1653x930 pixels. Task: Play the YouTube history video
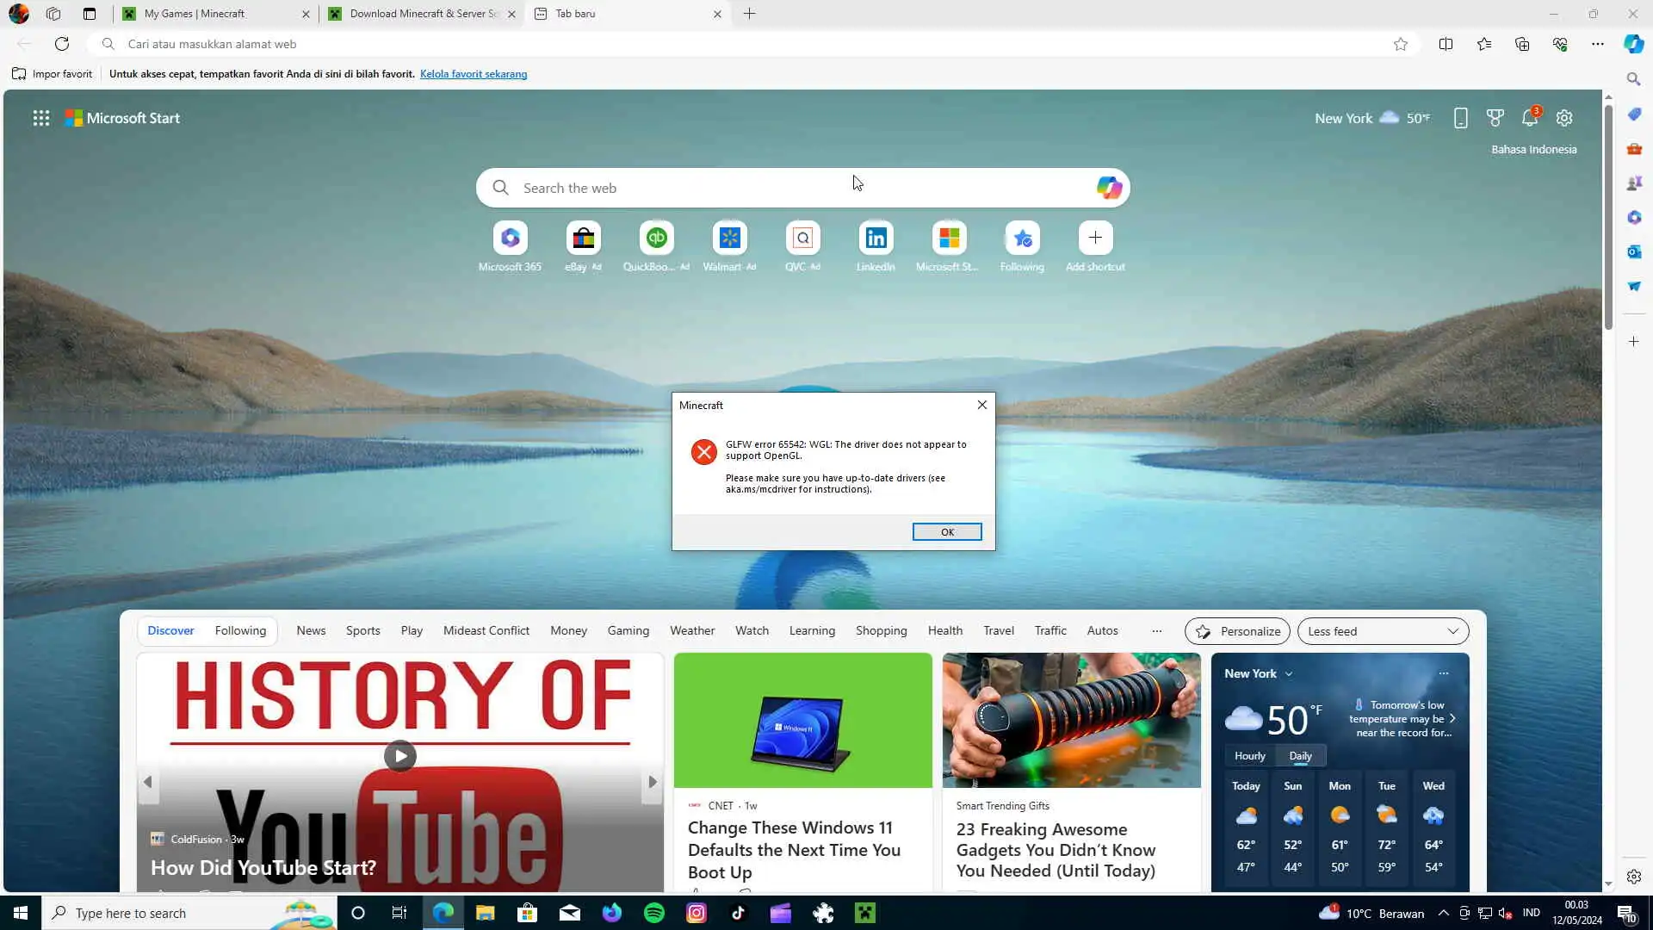399,756
